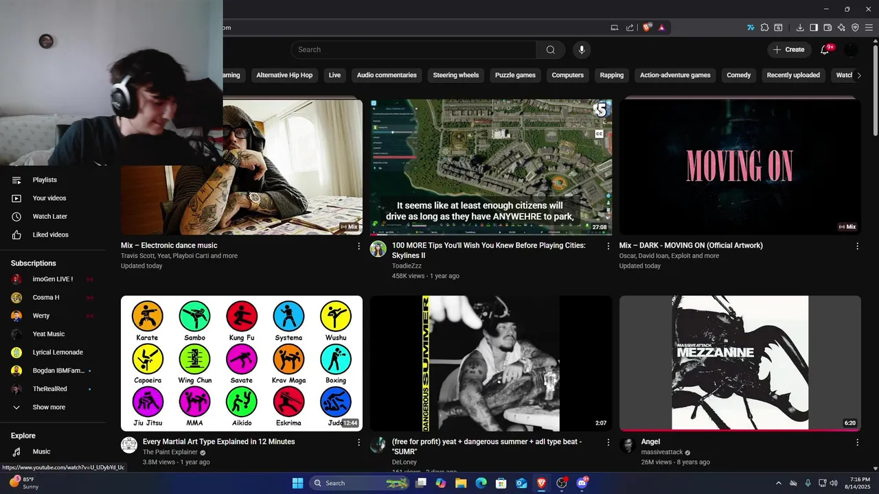Viewport: 879px width, 494px height.
Task: Open MEZZANINE Angel video thumbnail
Action: [x=740, y=363]
